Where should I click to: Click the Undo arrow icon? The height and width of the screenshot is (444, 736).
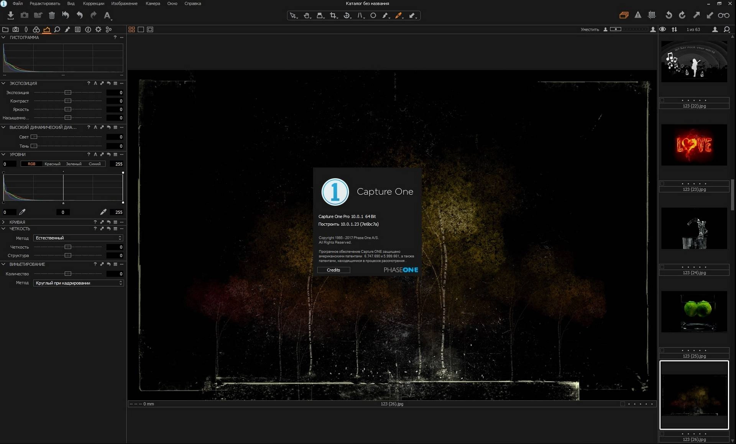(79, 15)
